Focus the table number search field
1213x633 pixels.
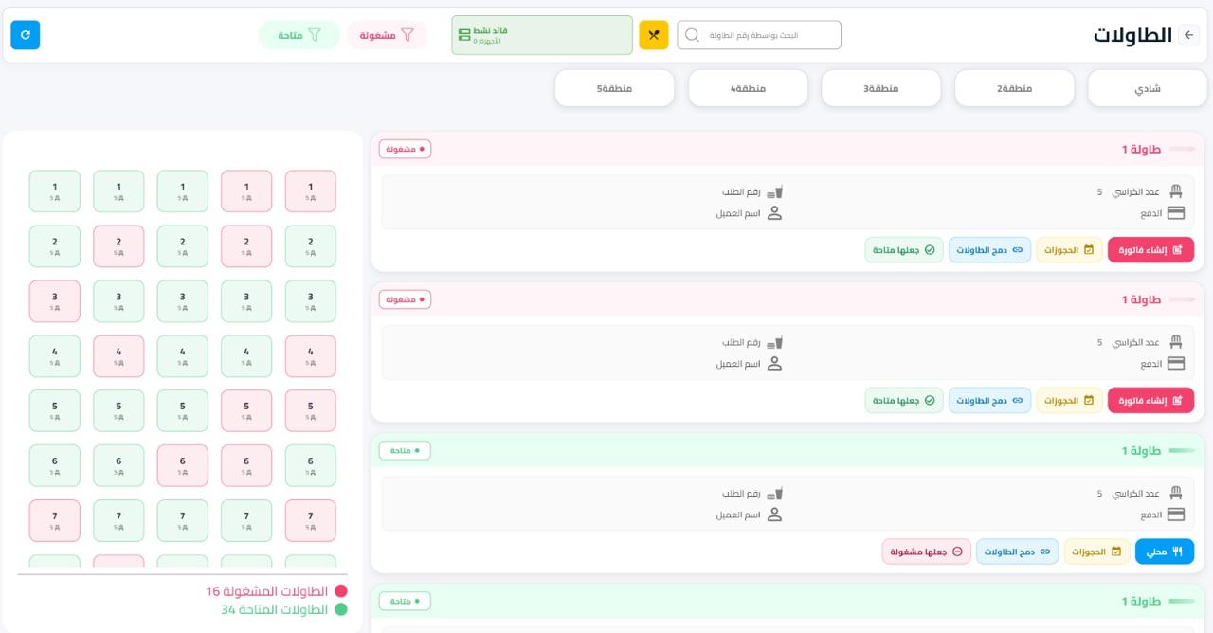point(759,35)
